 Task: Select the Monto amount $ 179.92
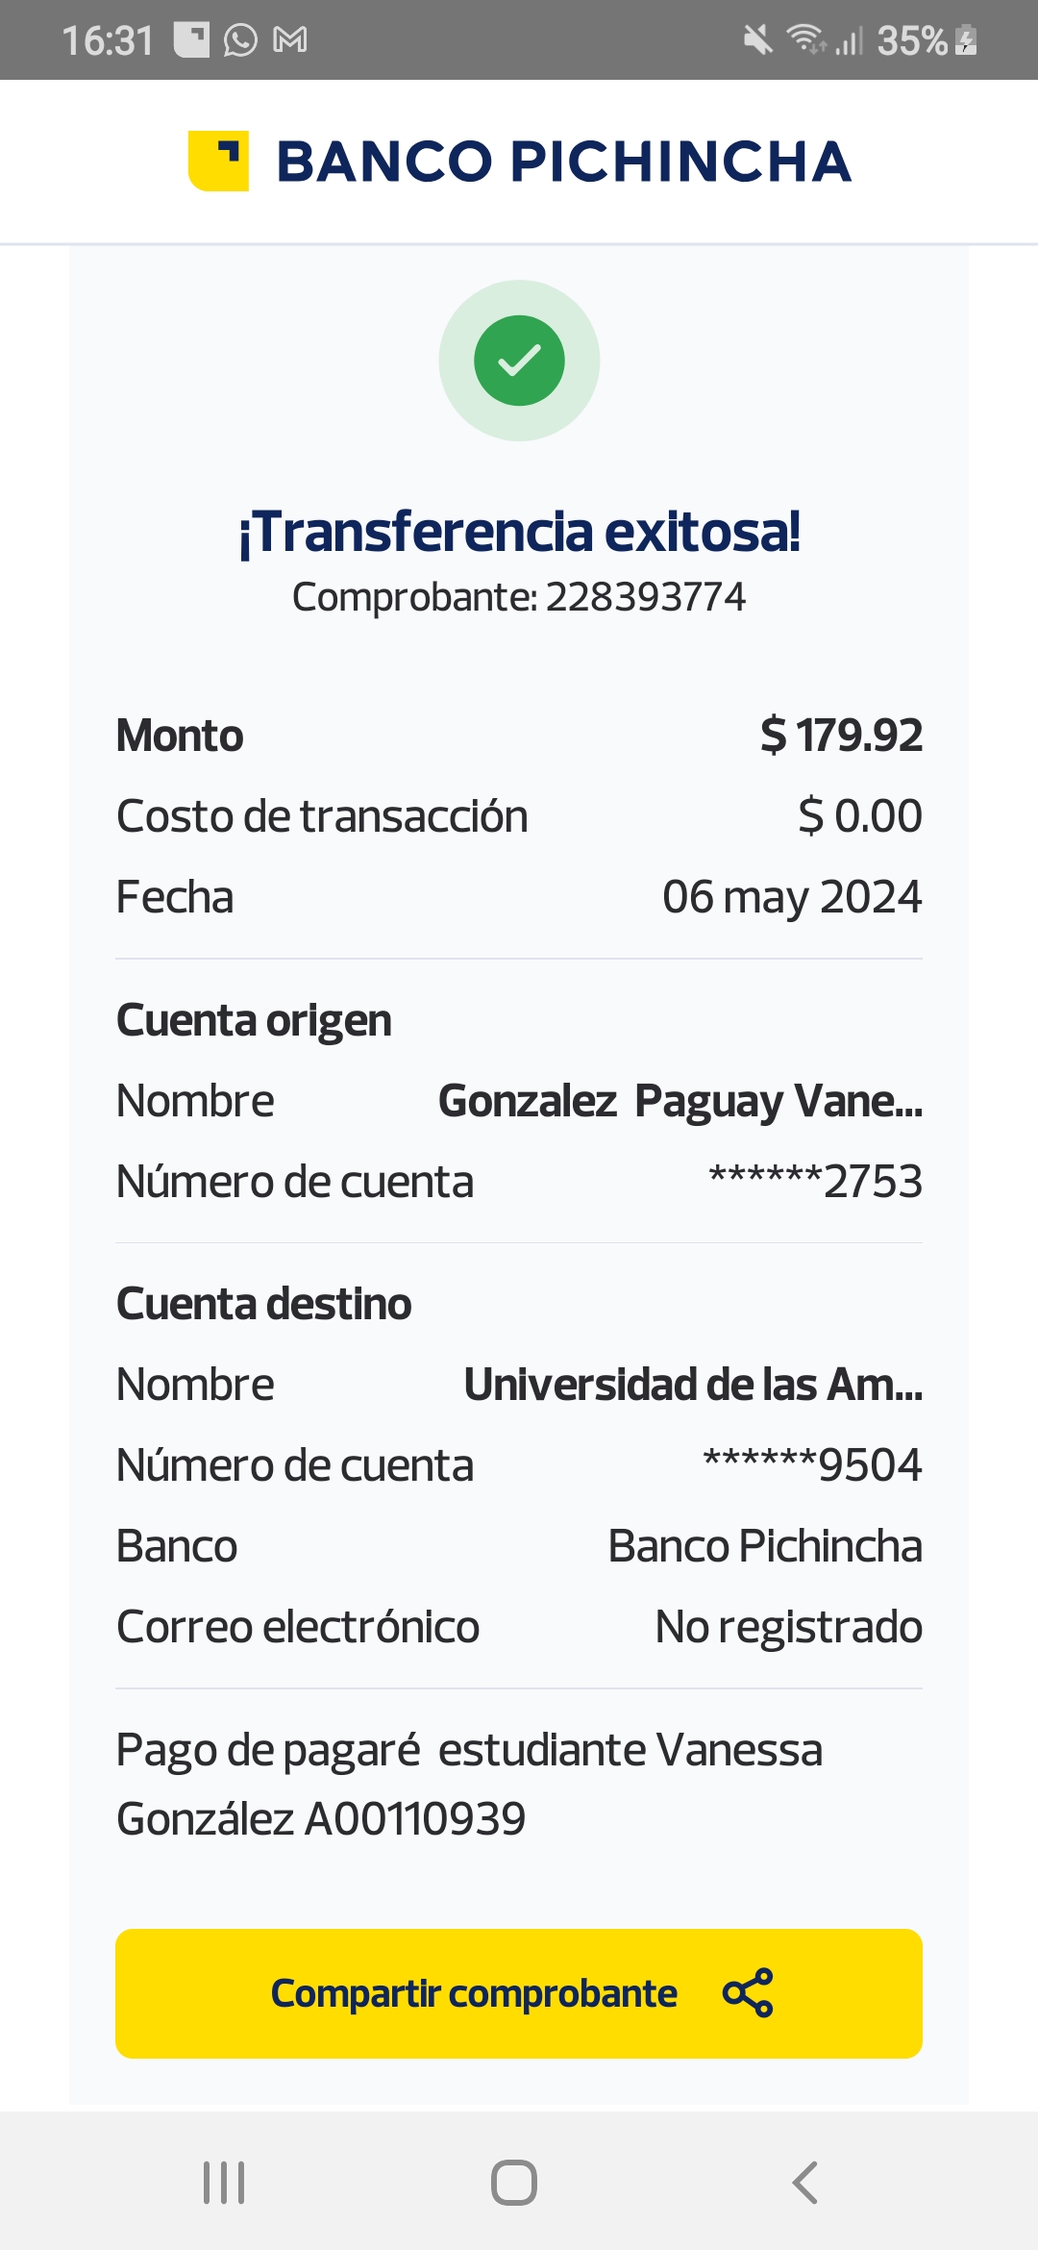pyautogui.click(x=841, y=736)
